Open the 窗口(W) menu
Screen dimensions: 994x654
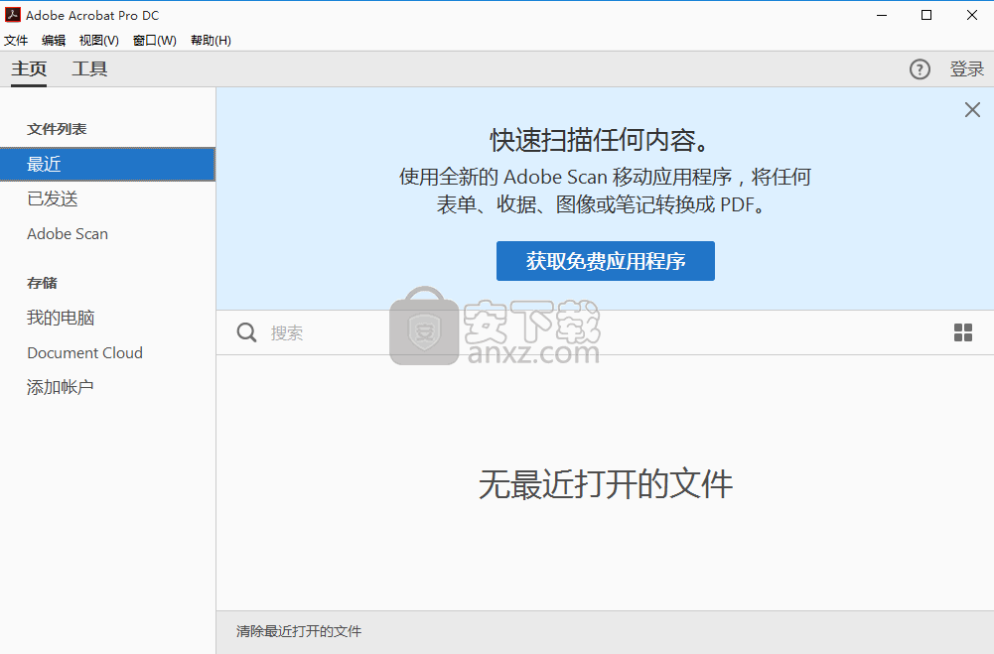click(x=155, y=41)
